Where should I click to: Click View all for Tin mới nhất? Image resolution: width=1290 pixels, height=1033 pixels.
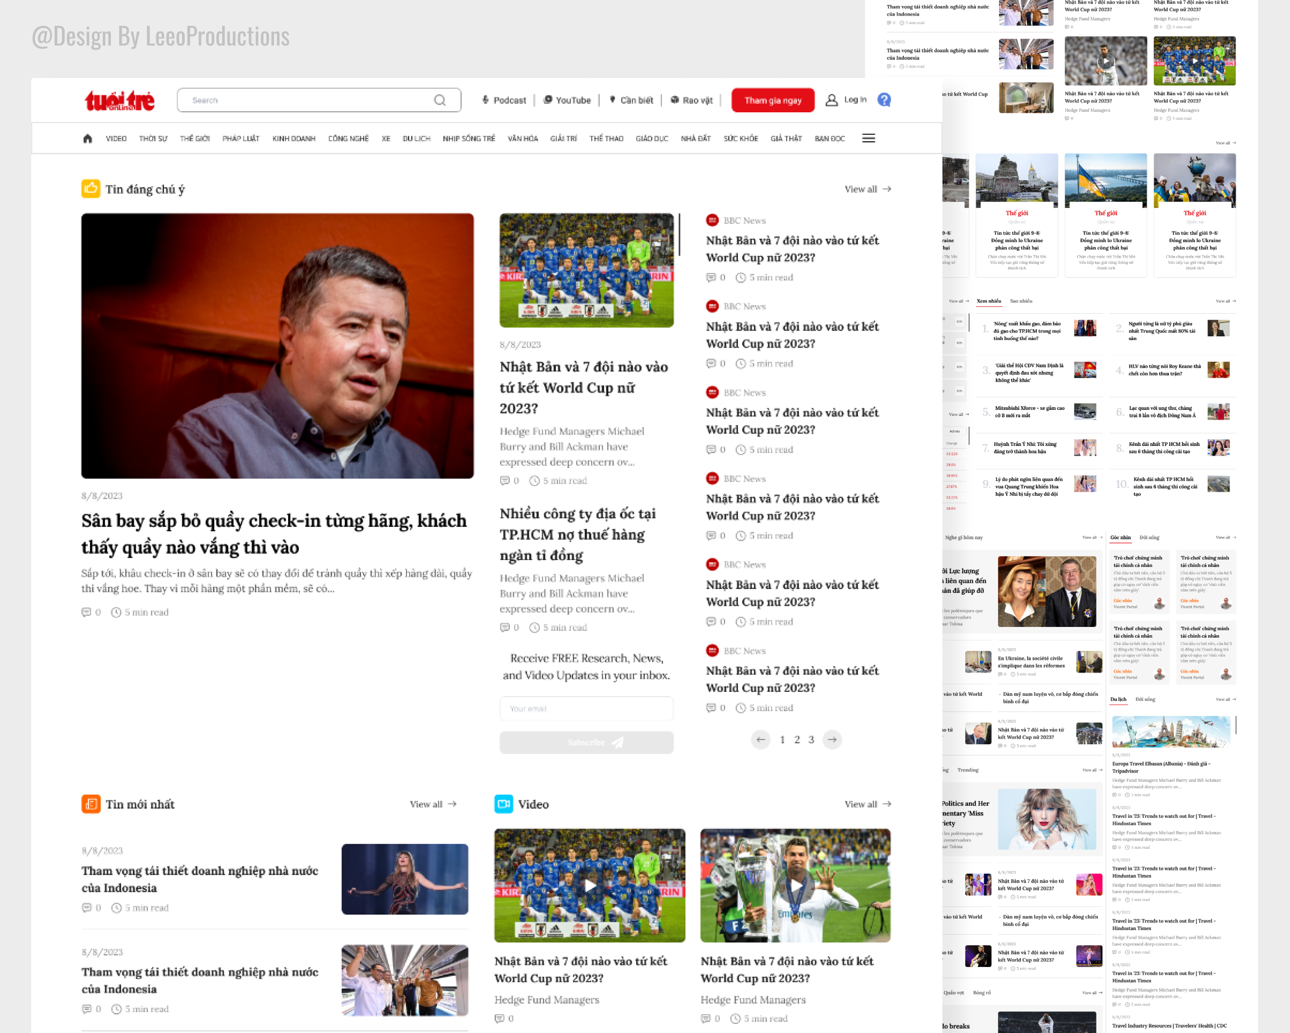433,805
